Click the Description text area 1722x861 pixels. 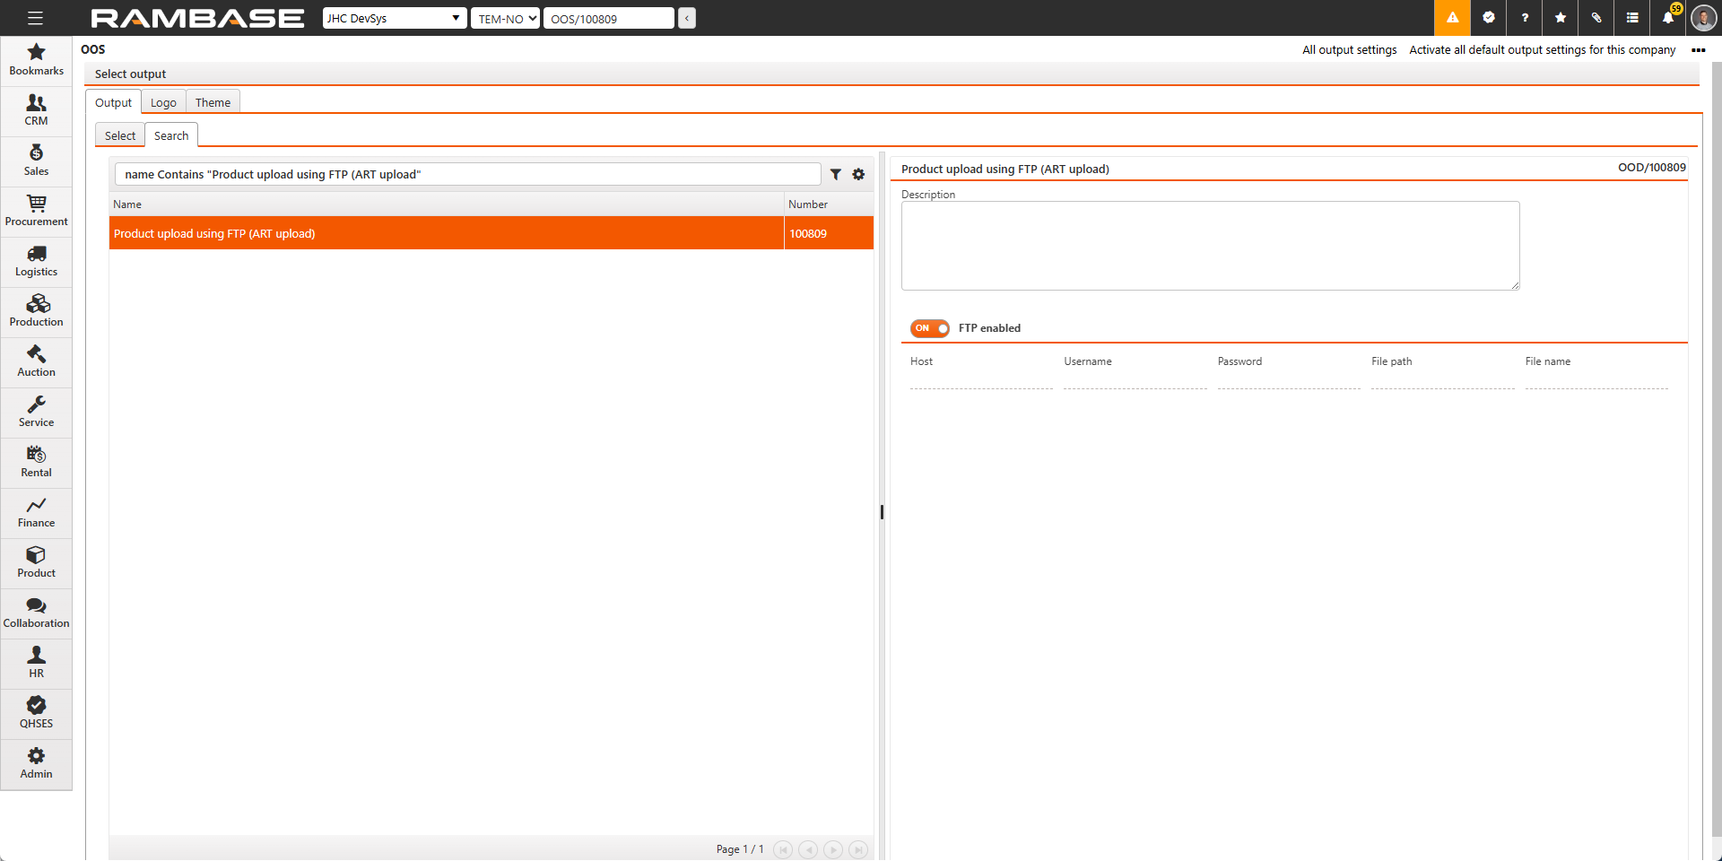1210,246
